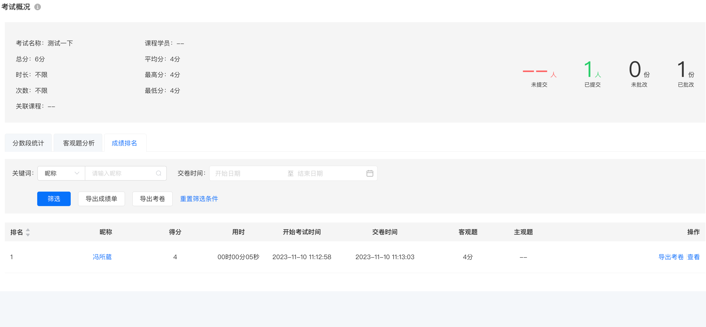
Task: Open student 冯所葳 nickname link
Action: [x=102, y=257]
